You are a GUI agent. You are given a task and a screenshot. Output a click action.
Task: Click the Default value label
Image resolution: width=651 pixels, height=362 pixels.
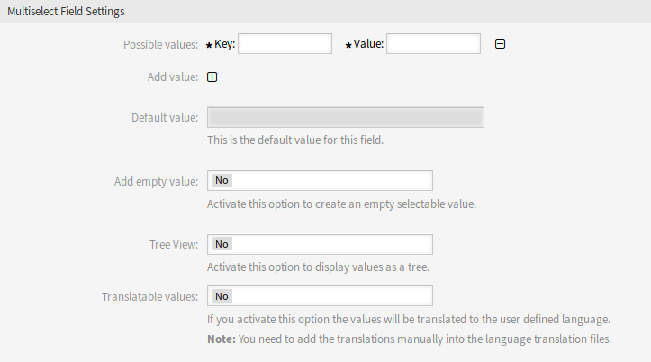[x=165, y=118]
